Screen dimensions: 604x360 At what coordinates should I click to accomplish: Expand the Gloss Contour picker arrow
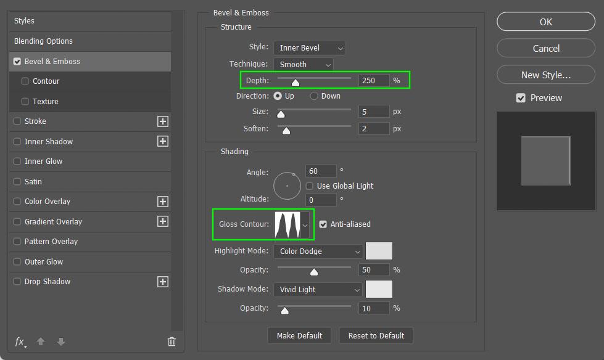pos(305,225)
